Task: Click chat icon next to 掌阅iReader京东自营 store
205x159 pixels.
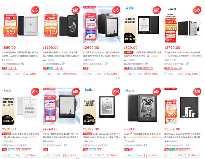Action: click(187, 145)
